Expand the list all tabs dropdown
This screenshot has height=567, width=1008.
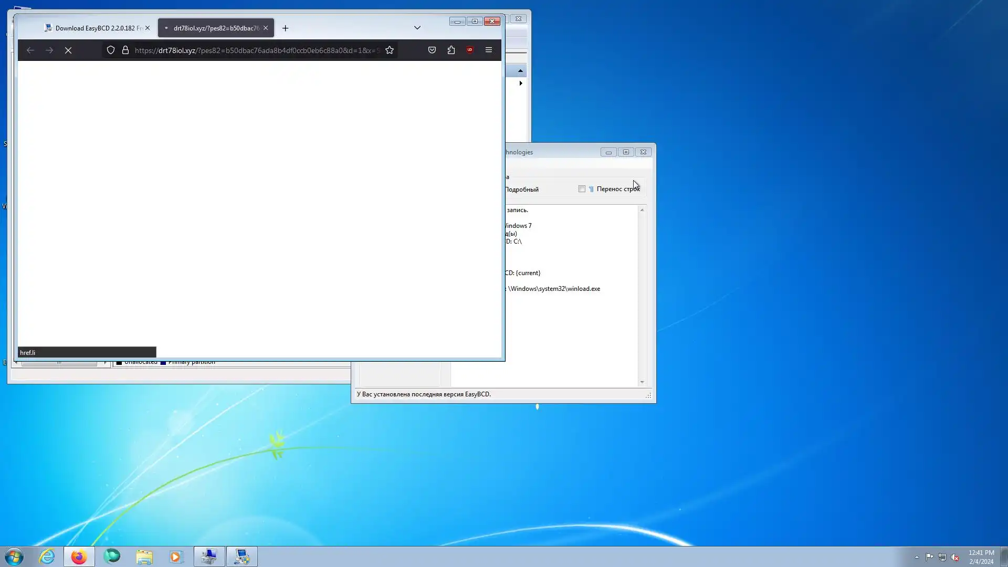pyautogui.click(x=417, y=28)
